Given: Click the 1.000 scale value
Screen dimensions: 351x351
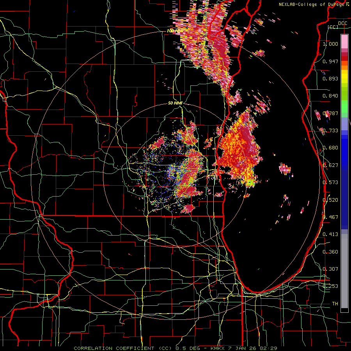Looking at the screenshot, I should pos(330,44).
